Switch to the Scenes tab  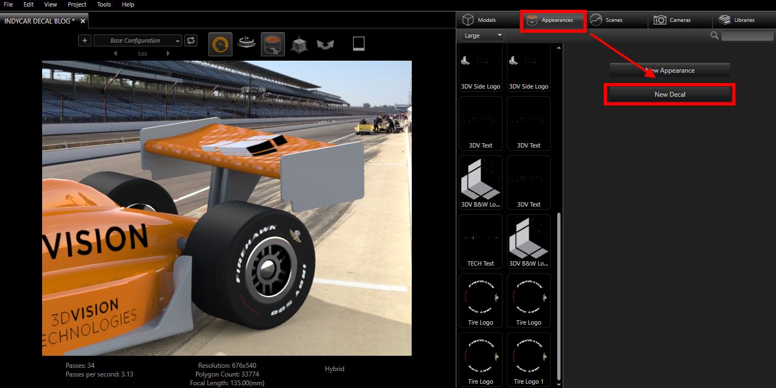tap(606, 20)
